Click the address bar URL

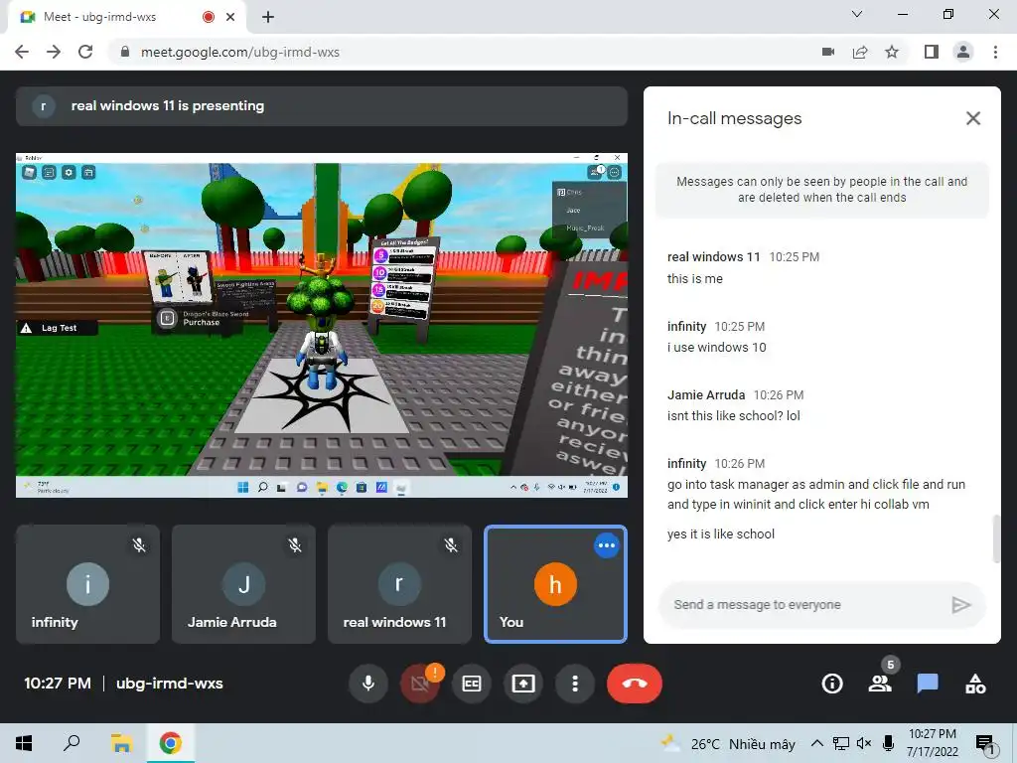[240, 52]
